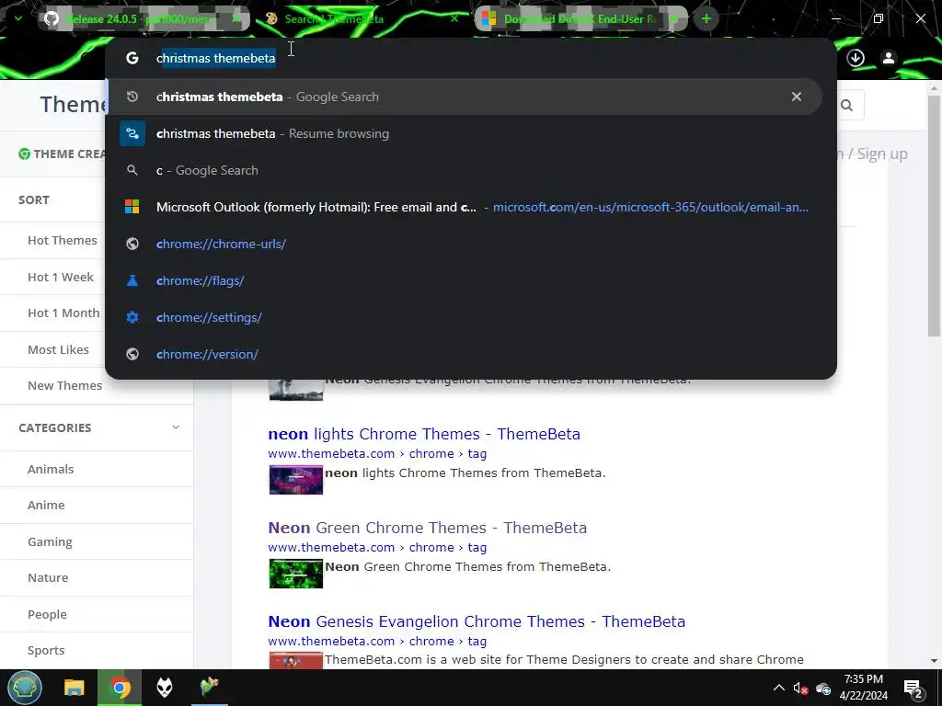Collapse the Categories section chevron

click(176, 427)
